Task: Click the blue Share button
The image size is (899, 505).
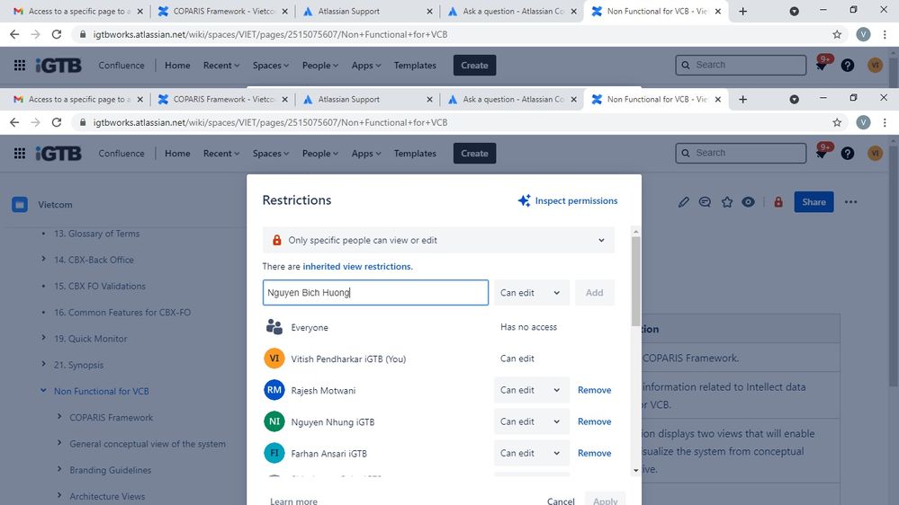Action: pyautogui.click(x=814, y=202)
